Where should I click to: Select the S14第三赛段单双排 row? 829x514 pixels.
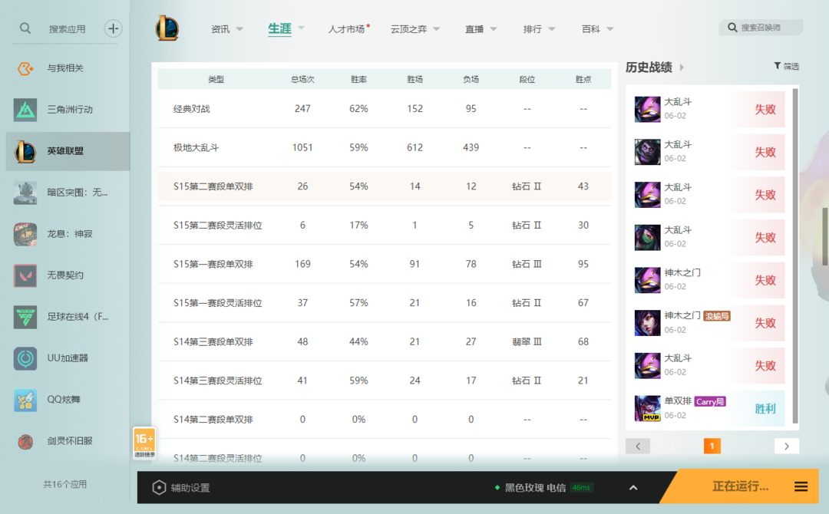click(385, 342)
